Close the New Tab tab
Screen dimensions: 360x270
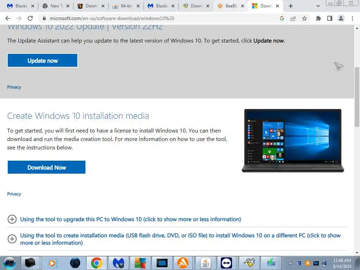pos(68,6)
